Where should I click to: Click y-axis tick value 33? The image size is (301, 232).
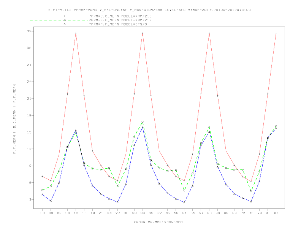[x=29, y=31]
